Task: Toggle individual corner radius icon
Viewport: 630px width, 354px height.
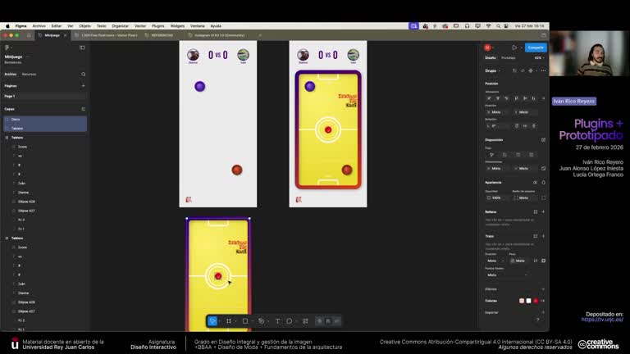Action: point(543,197)
